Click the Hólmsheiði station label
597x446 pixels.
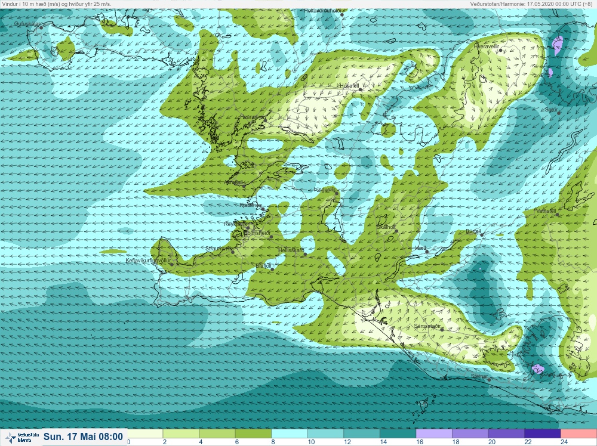[256, 233]
